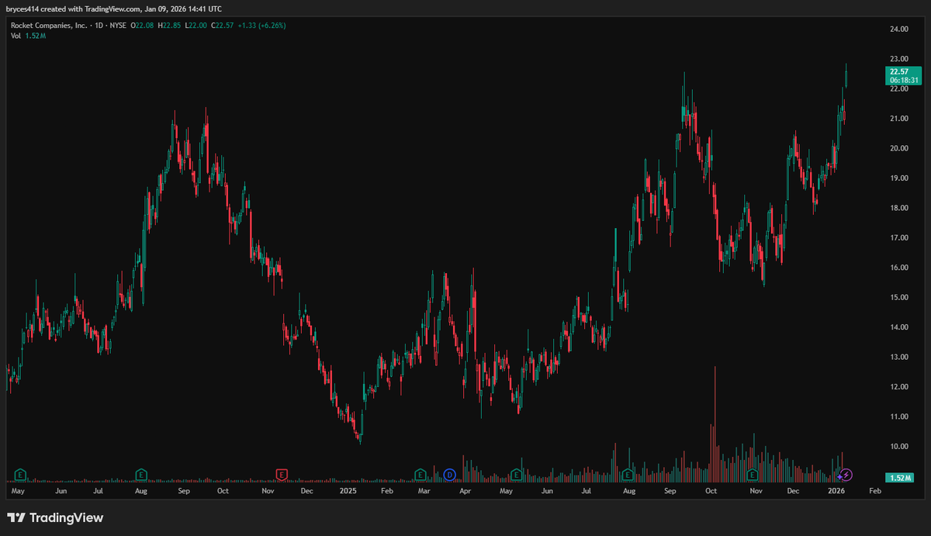The width and height of the screenshot is (931, 536).
Task: Click the Vol 1.52M indicator legend
Action: point(28,36)
